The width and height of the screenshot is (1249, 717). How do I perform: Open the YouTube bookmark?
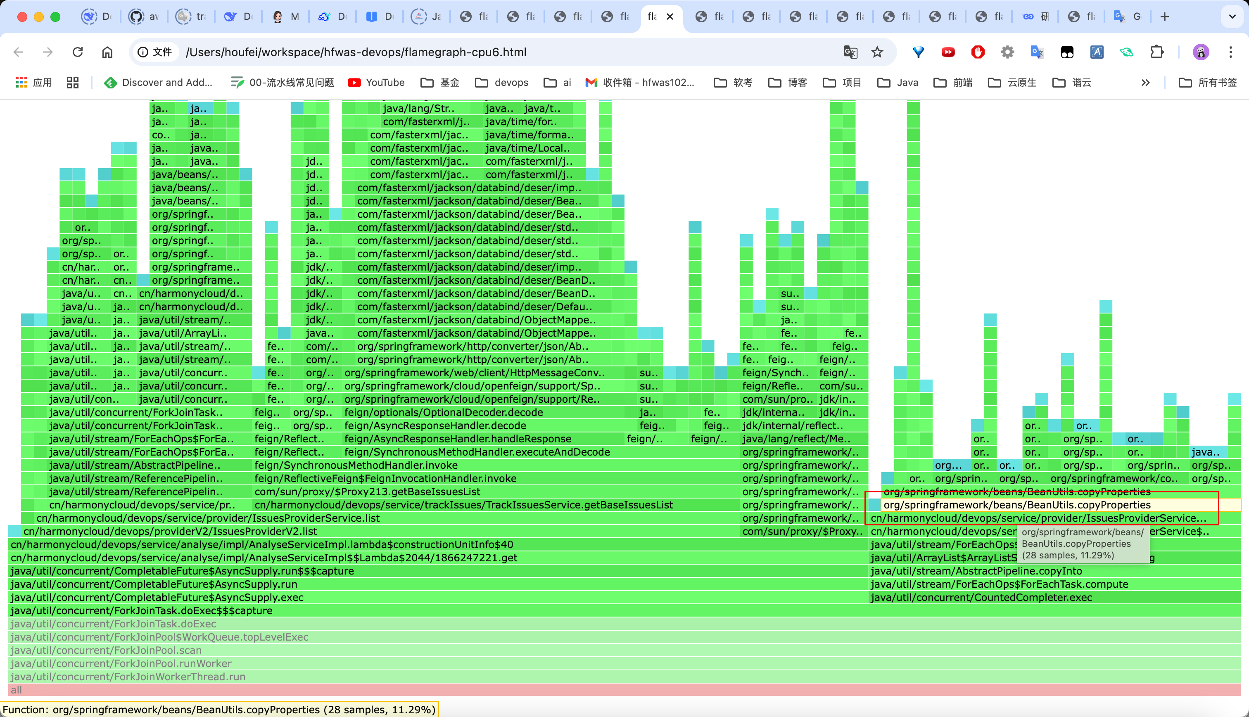[376, 83]
